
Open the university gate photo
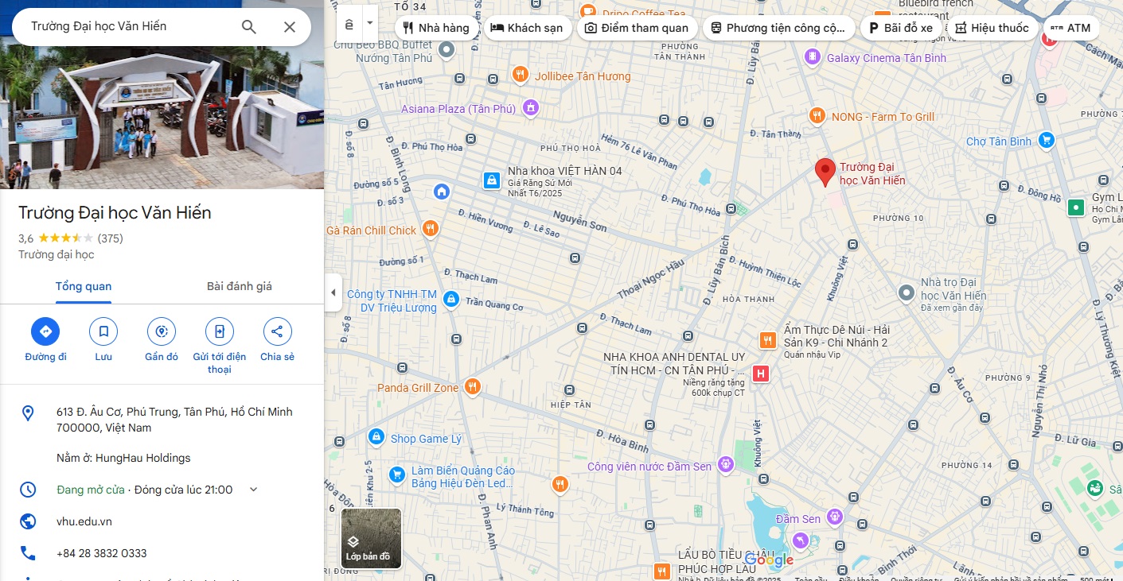tap(162, 118)
